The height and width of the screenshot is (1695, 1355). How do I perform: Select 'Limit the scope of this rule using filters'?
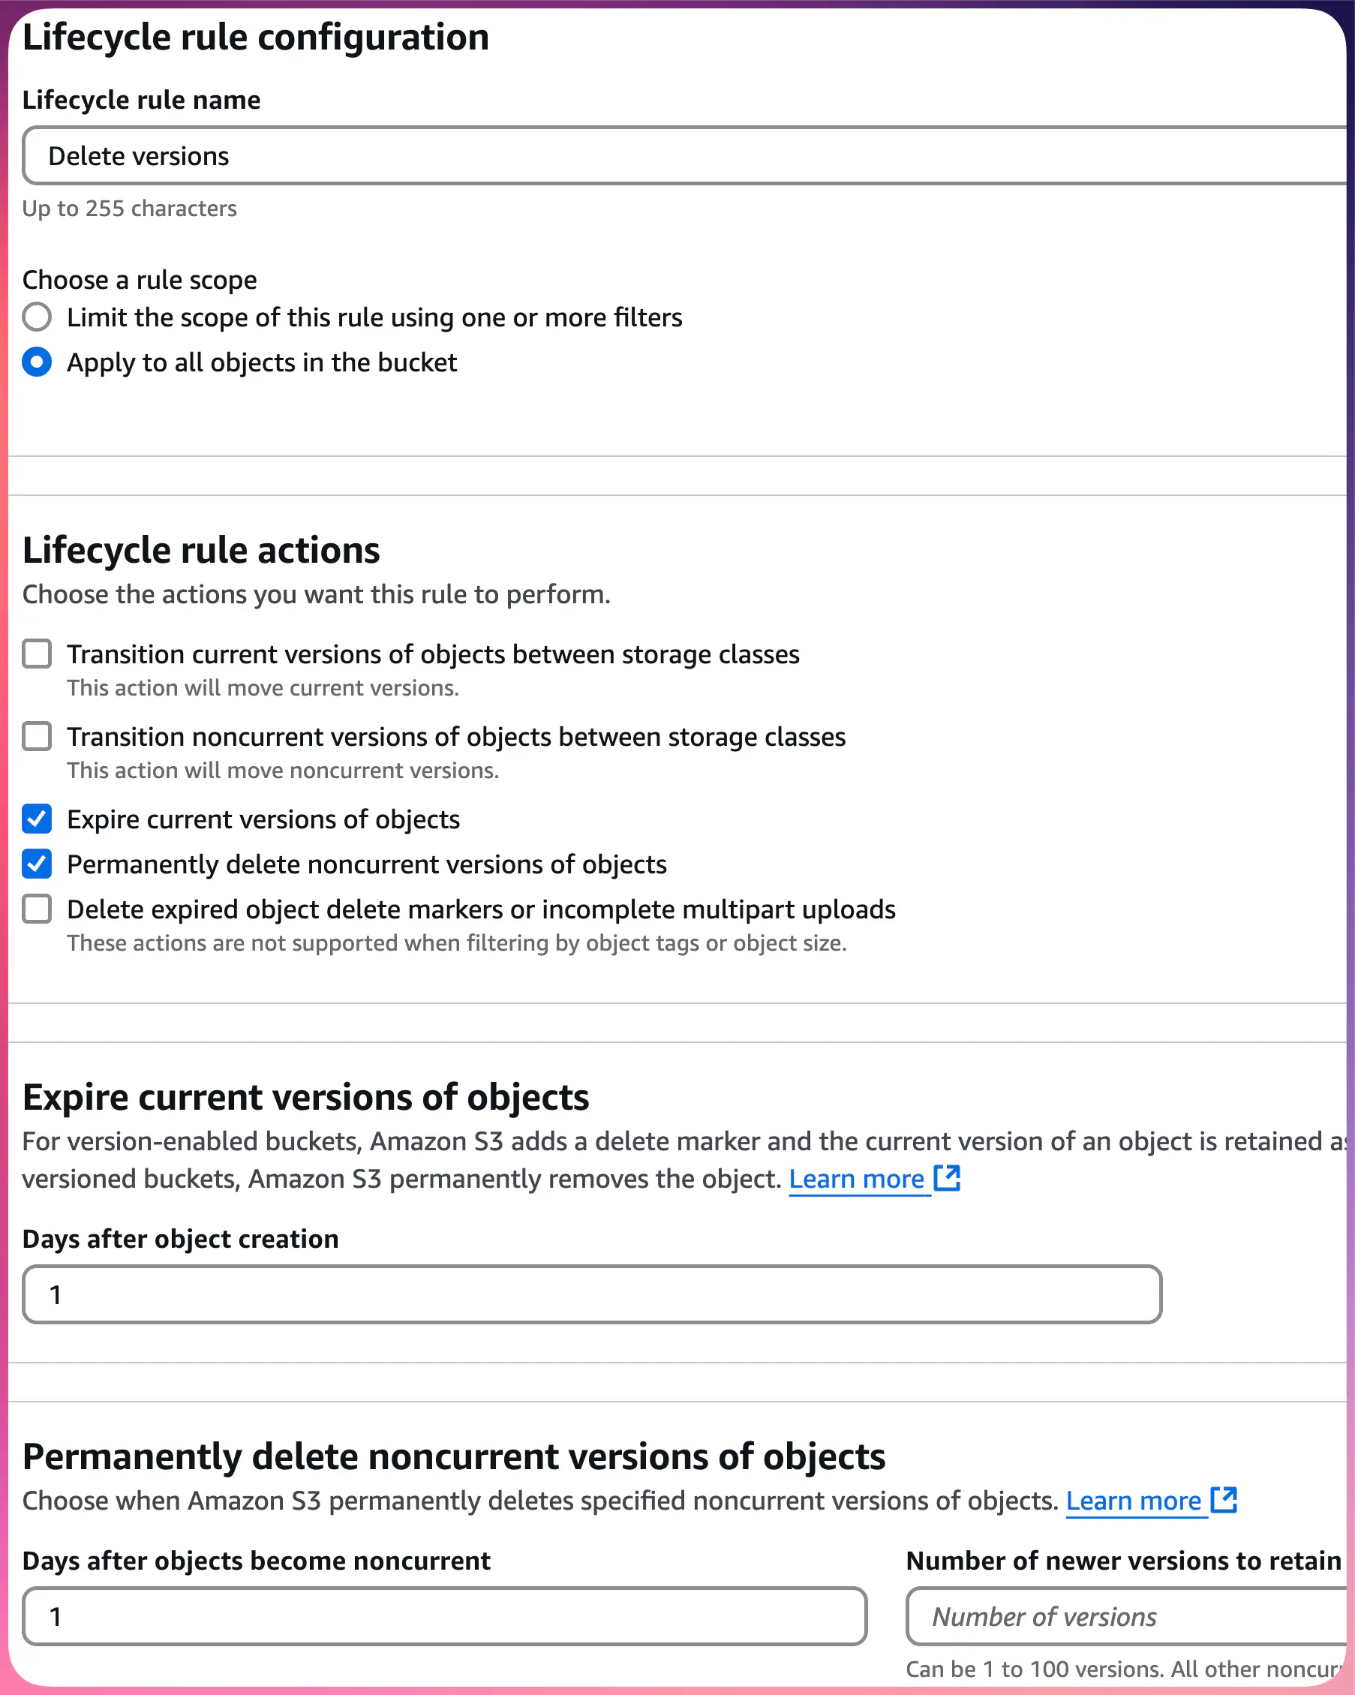(x=36, y=317)
